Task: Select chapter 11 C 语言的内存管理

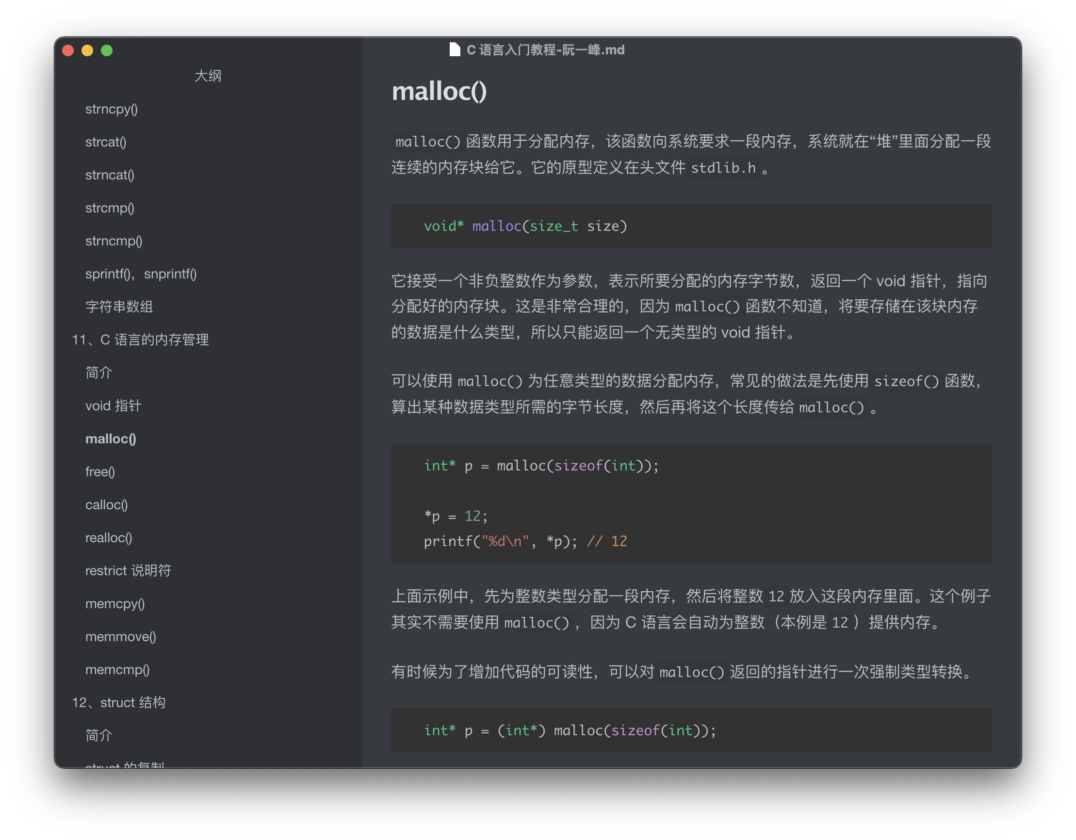Action: 140,340
